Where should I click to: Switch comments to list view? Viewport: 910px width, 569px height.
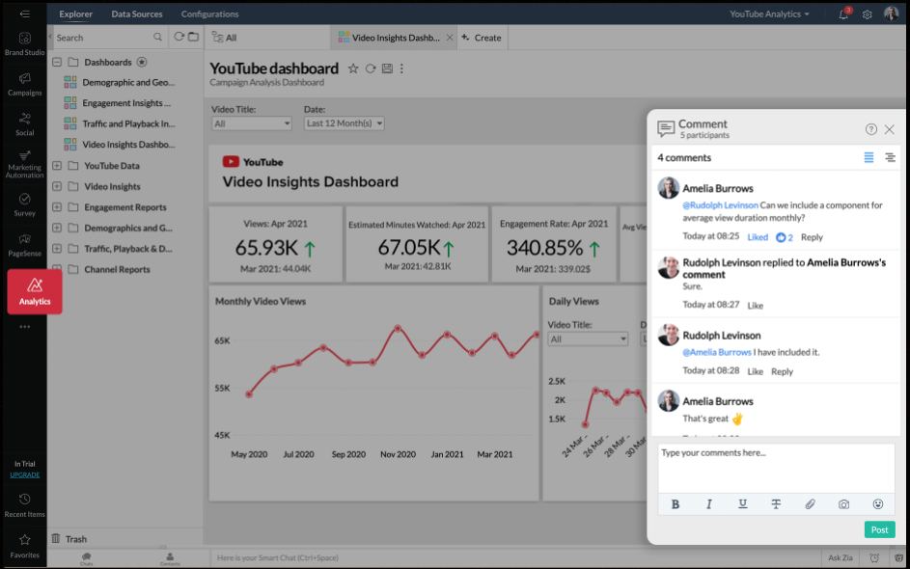pos(869,157)
